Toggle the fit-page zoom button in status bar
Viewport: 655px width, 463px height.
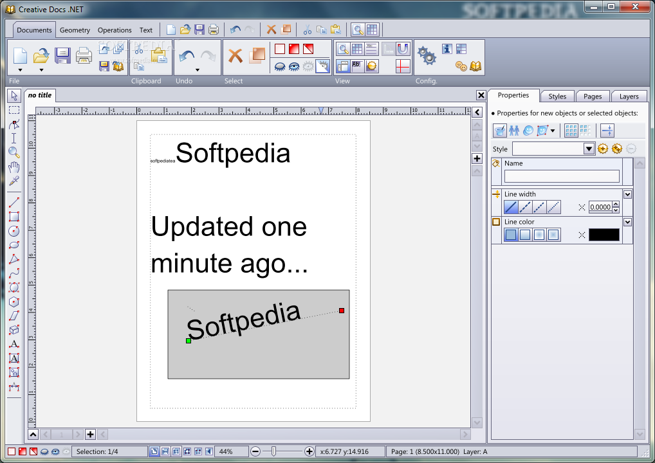pyautogui.click(x=154, y=451)
